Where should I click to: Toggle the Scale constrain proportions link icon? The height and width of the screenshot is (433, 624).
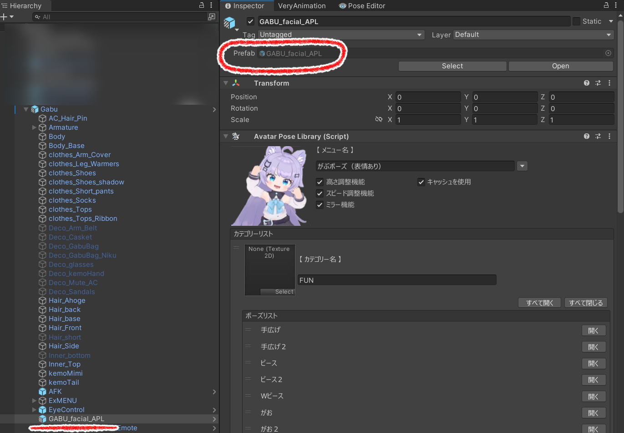click(x=379, y=119)
